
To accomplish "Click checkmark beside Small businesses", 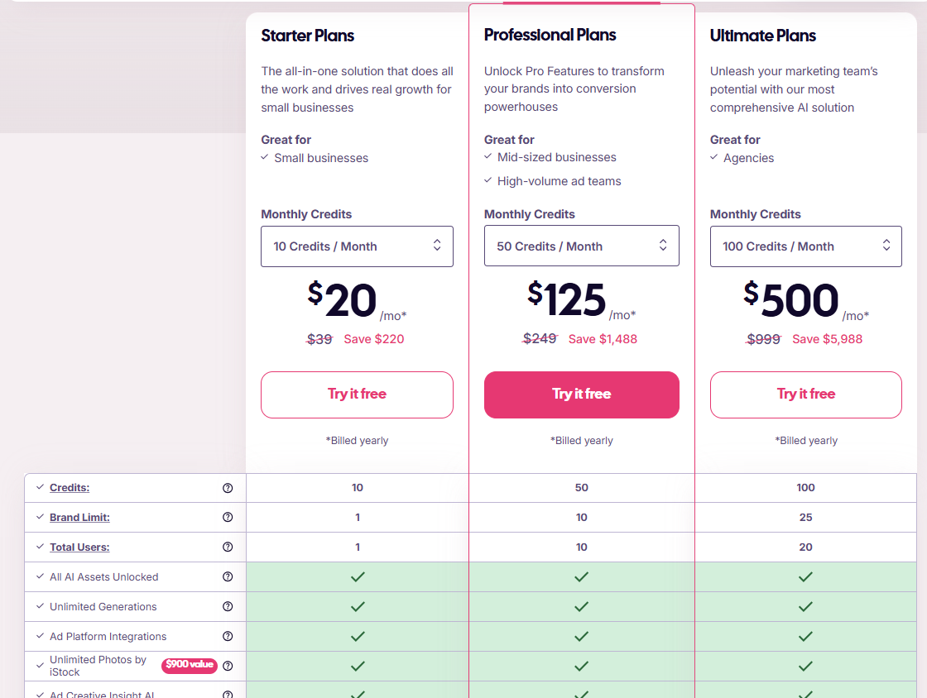I will [x=265, y=157].
